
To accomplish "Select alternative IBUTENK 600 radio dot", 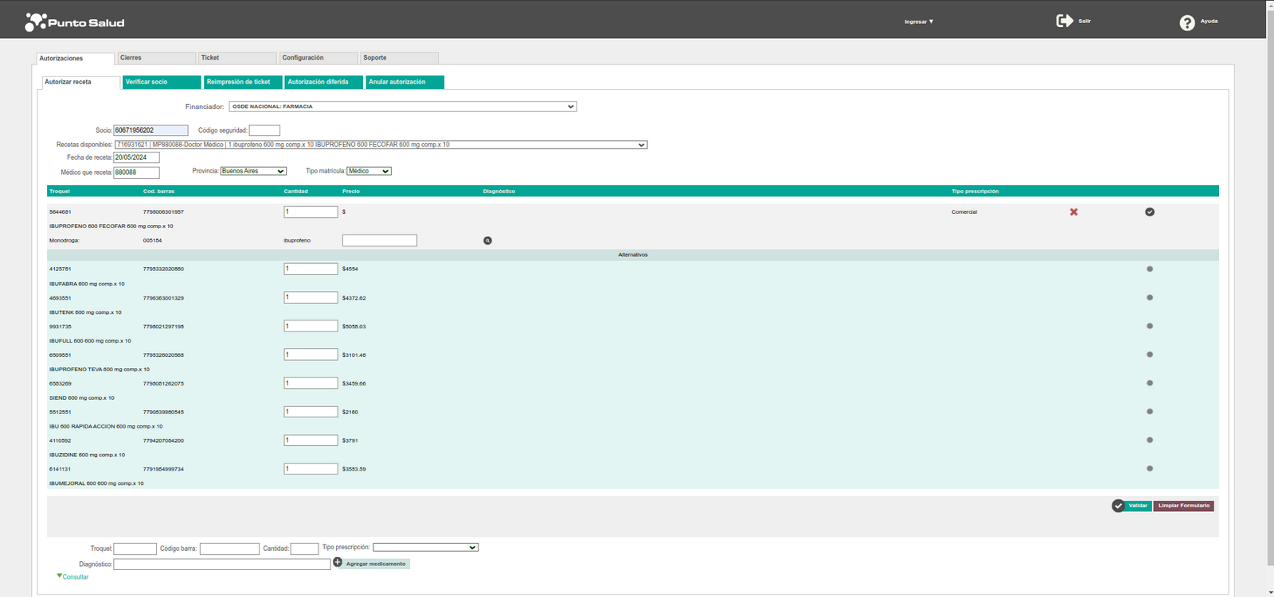I will tap(1149, 297).
